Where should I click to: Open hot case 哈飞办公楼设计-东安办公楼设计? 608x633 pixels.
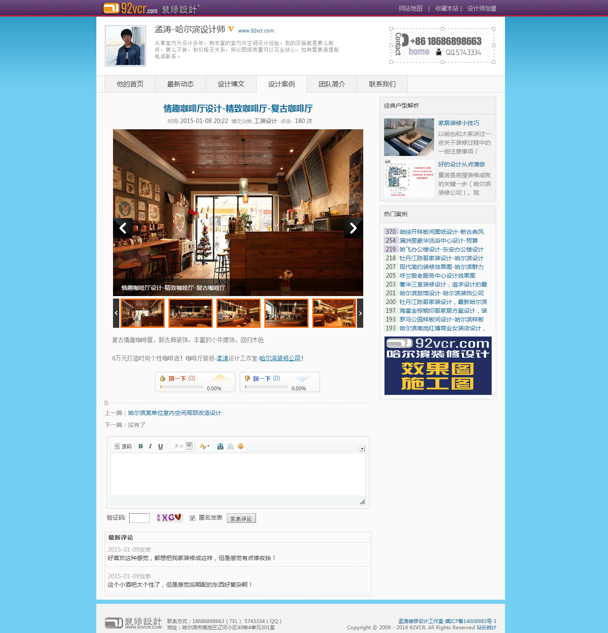pos(442,249)
